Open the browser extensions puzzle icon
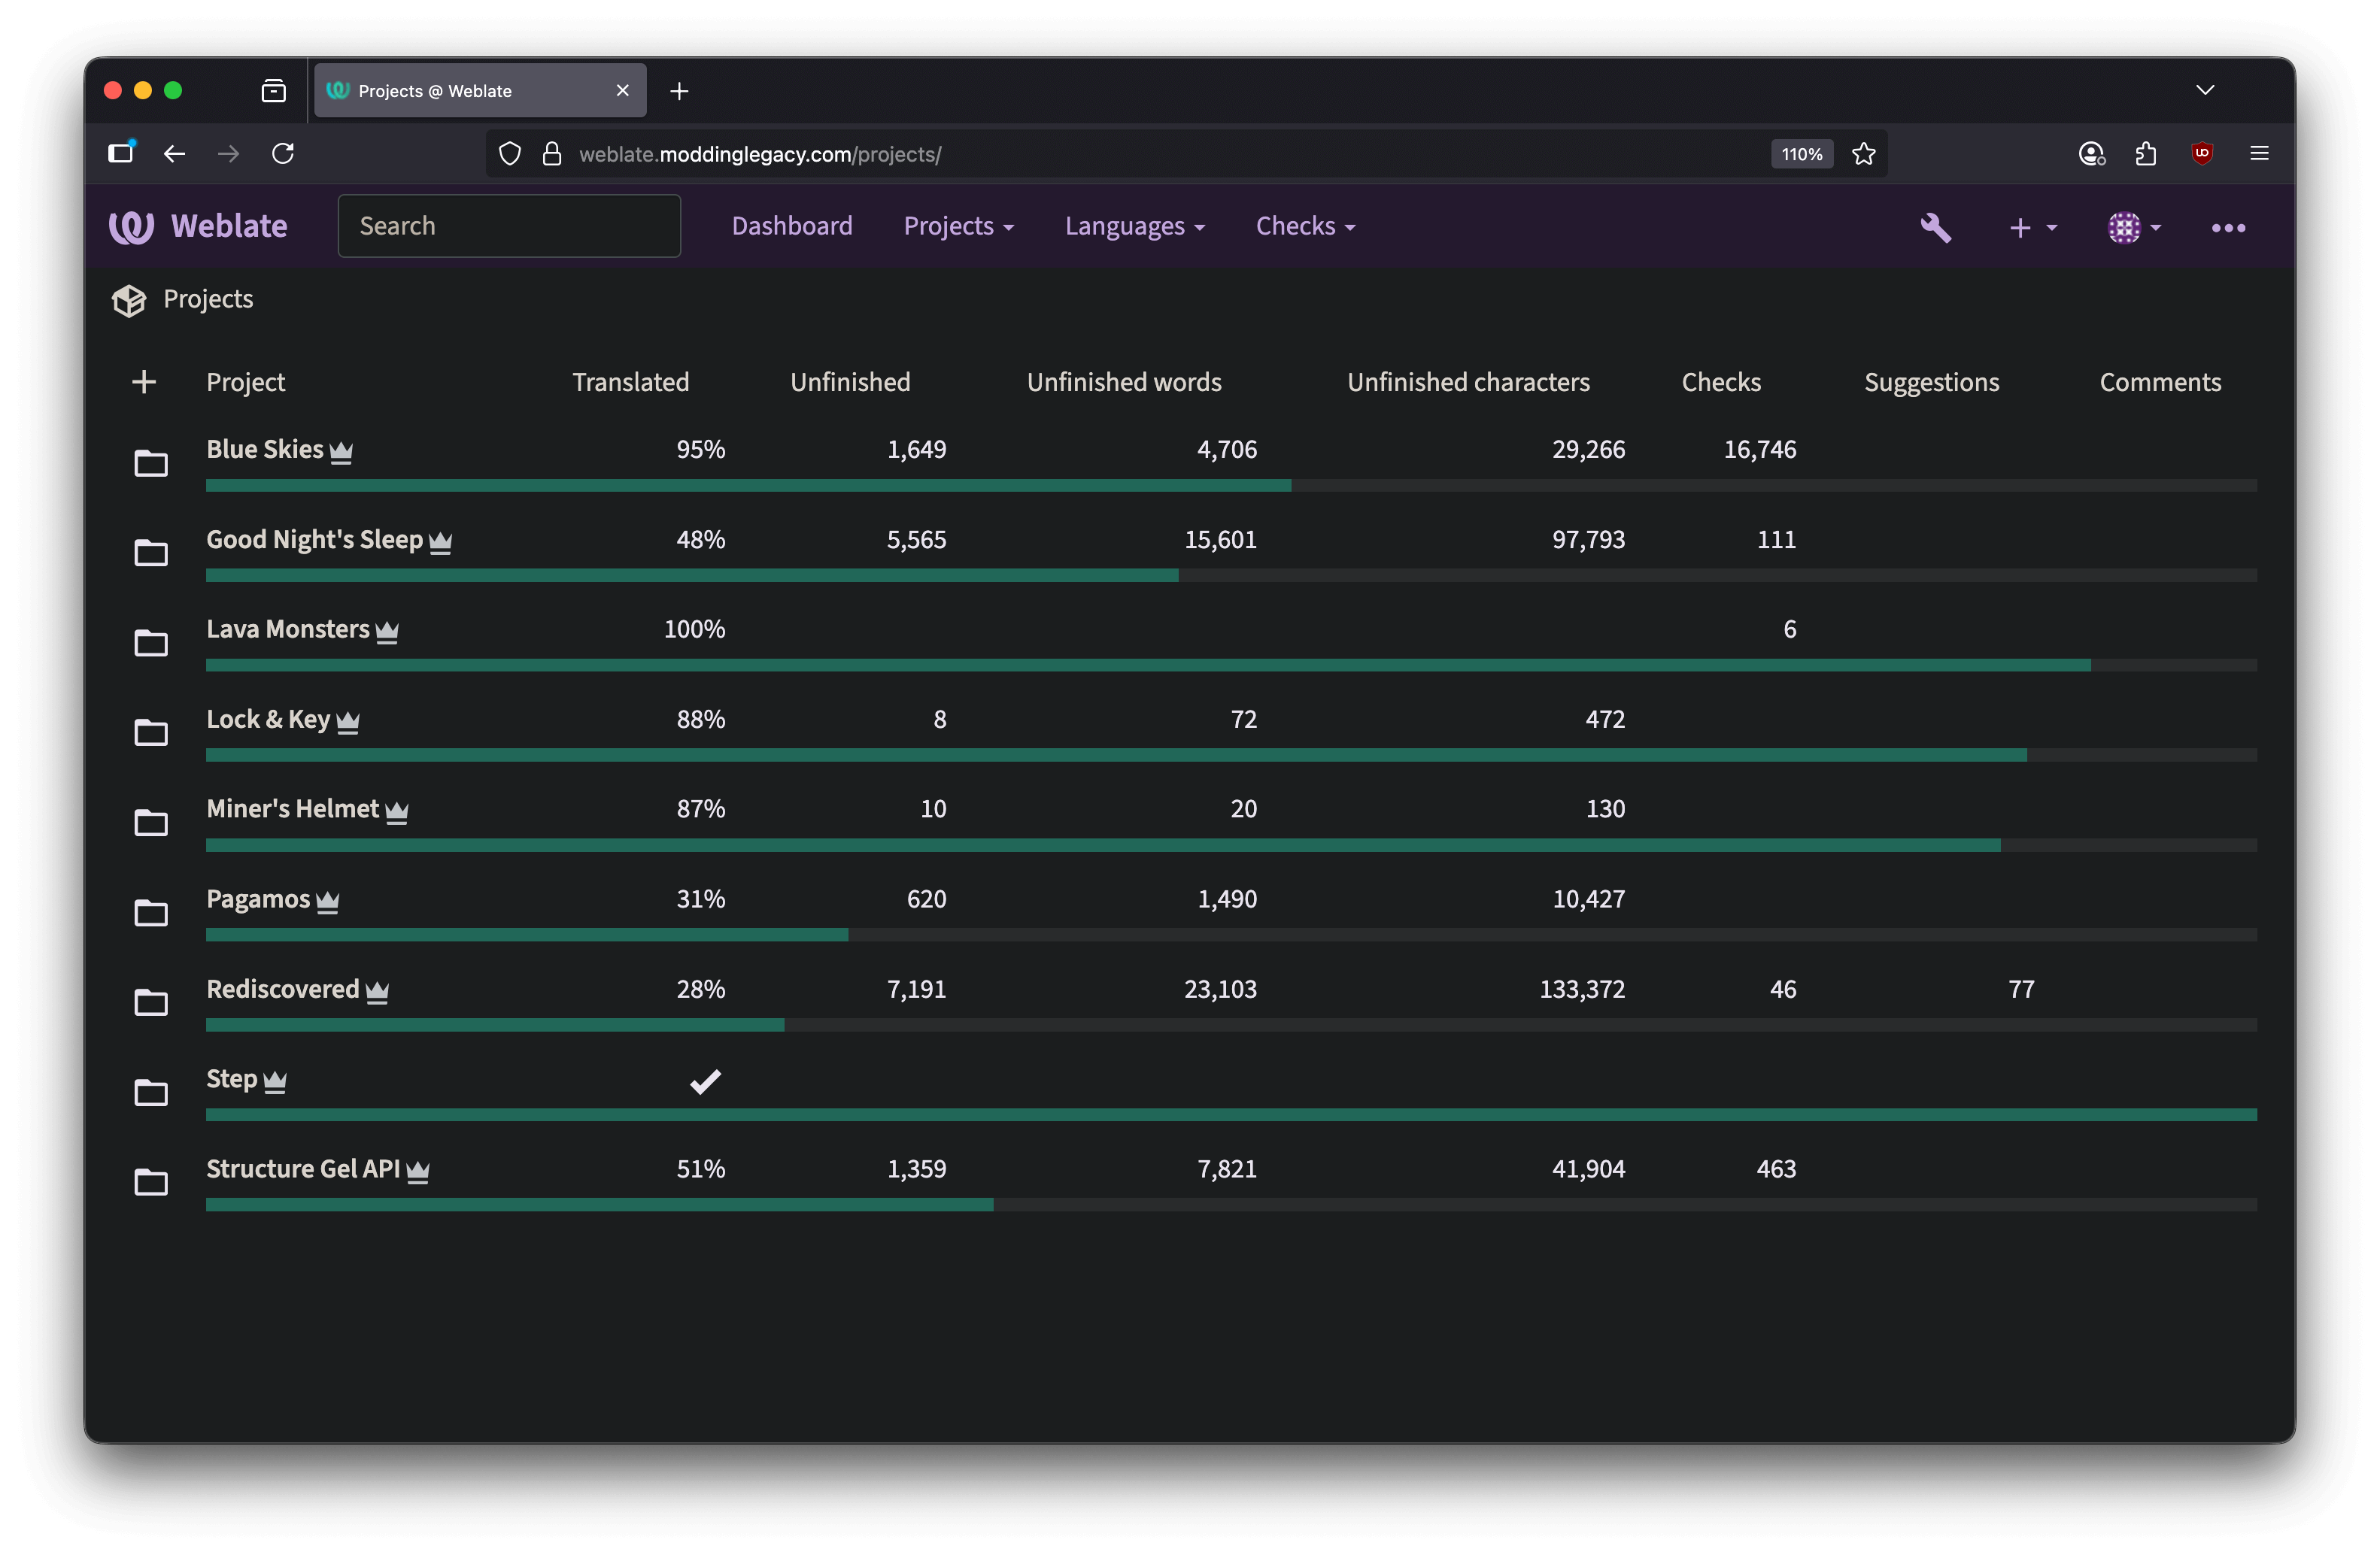This screenshot has height=1555, width=2380. point(2145,154)
